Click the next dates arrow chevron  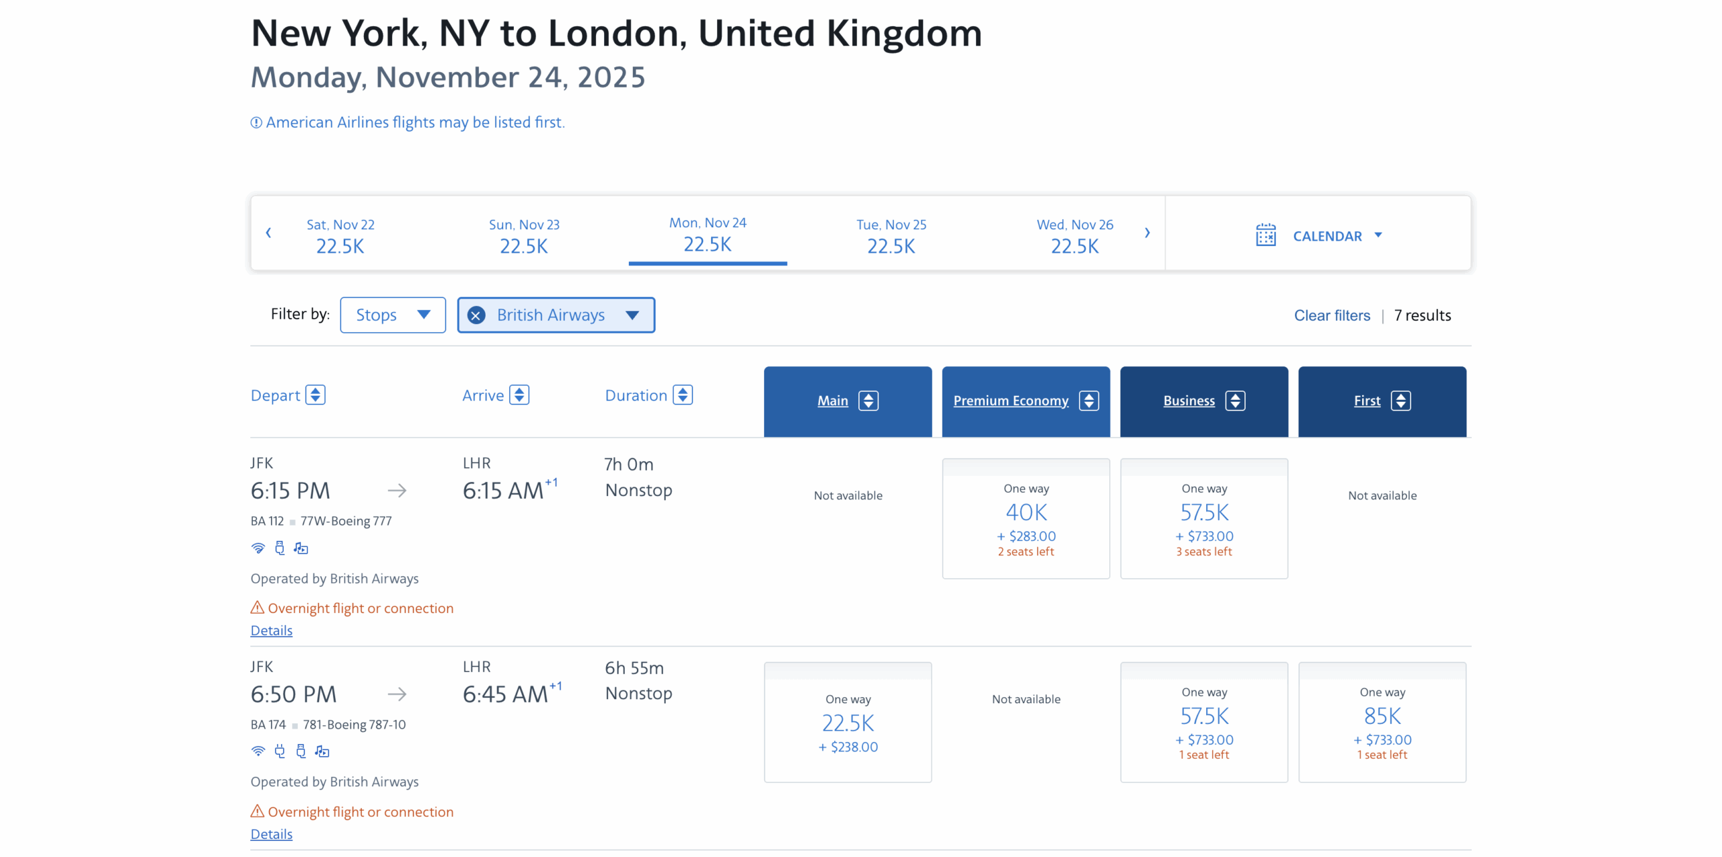pos(1147,233)
